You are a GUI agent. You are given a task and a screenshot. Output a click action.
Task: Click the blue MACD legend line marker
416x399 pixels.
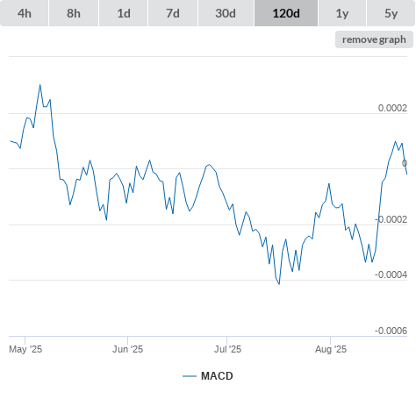190,376
